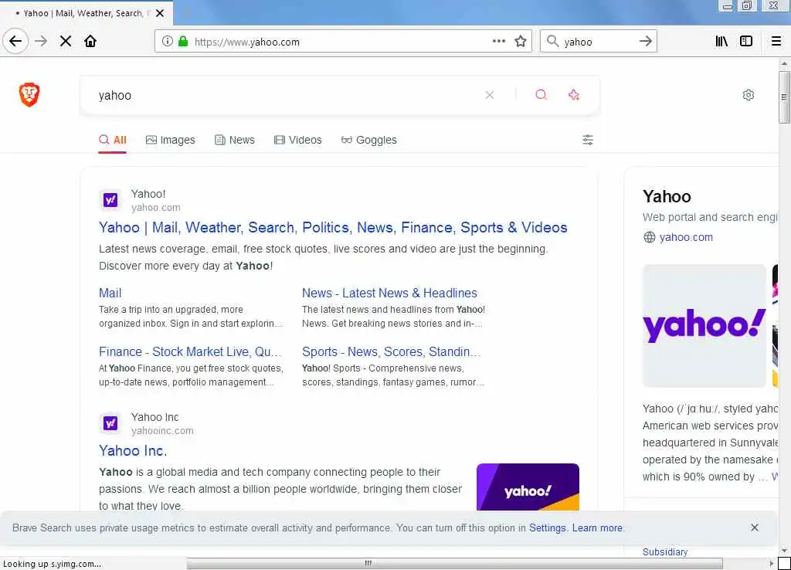Click the scroll up arrow
The image size is (791, 570).
tap(783, 63)
